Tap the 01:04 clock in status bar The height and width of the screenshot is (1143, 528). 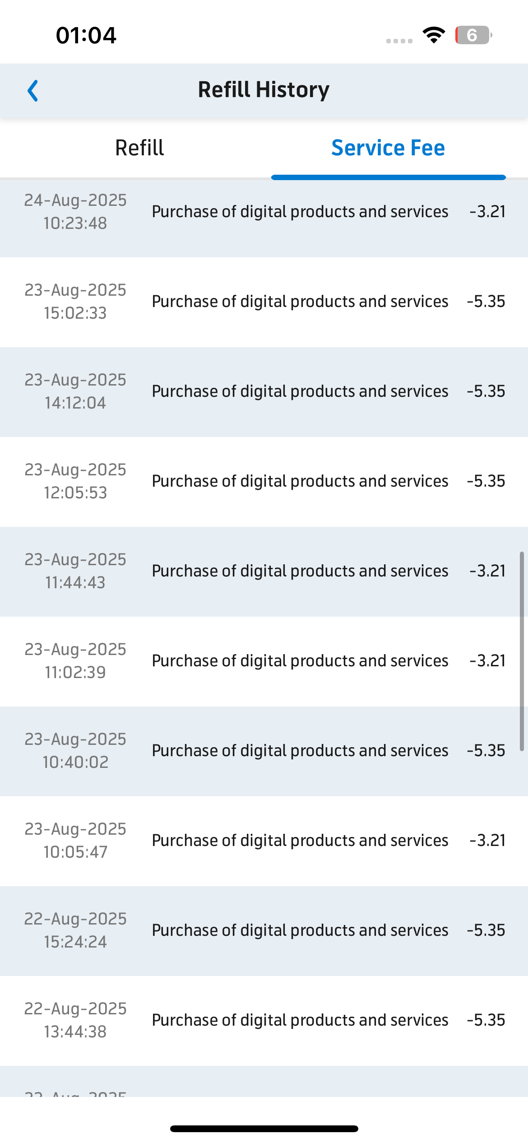tap(86, 35)
